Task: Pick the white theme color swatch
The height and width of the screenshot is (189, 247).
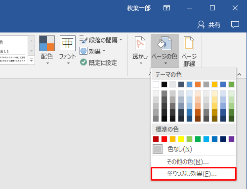Action: tap(156, 85)
